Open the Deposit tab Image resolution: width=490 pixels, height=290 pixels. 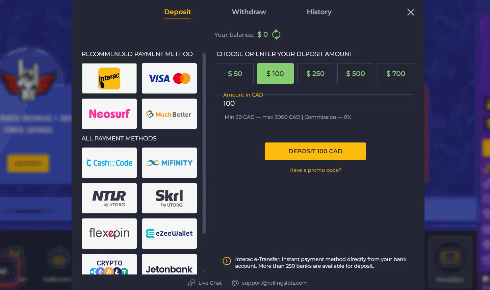(178, 12)
